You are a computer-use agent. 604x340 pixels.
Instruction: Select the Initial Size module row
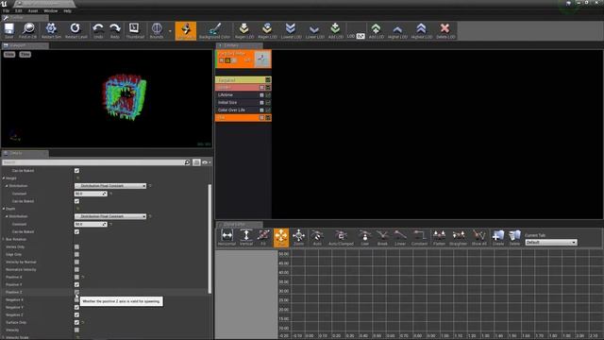[243, 103]
